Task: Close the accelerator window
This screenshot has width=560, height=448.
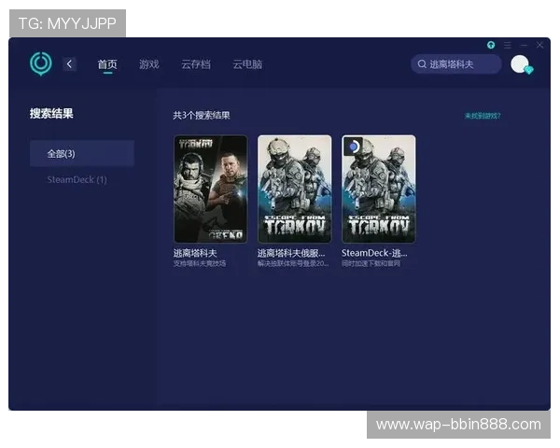Action: click(x=539, y=45)
